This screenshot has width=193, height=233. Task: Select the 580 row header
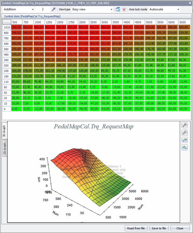pos(7,49)
